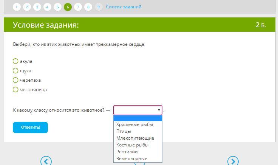Go to task number 9
Viewport: 278px width, 165px height.
coord(99,7)
